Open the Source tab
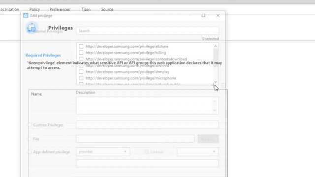The image size is (315, 177). [107, 9]
